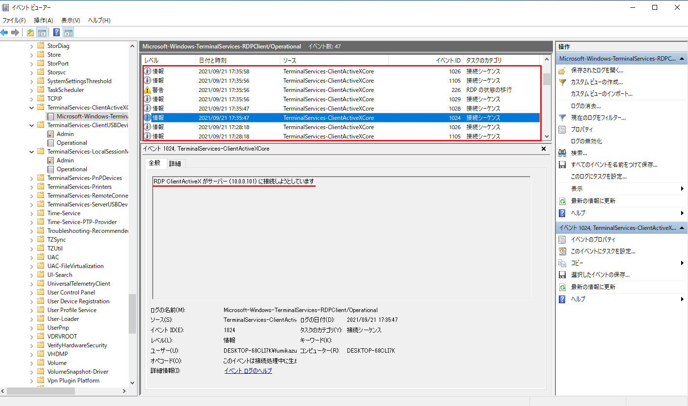
Task: Select the UAC-FileVirtualization tree item
Action: [75, 266]
